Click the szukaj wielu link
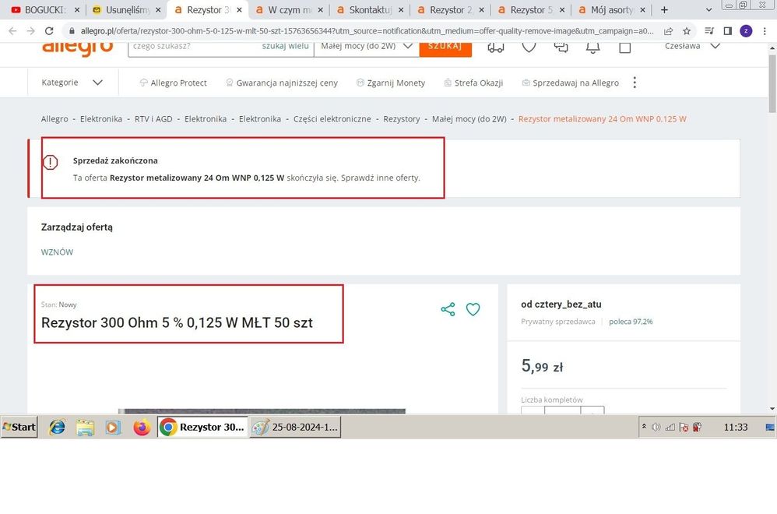Screen dimensions: 777x514 click(x=286, y=46)
